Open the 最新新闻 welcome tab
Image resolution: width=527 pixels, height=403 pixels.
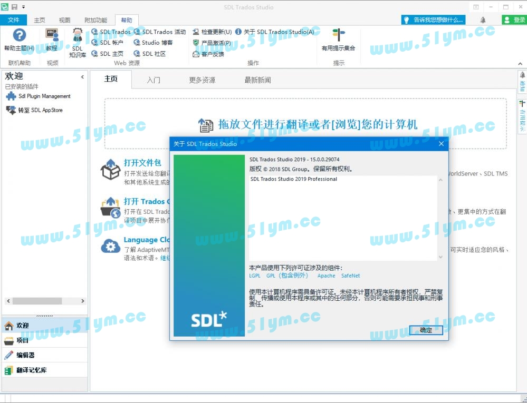click(258, 80)
